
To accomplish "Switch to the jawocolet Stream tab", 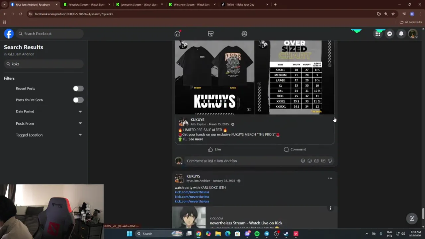I will 139,5.
